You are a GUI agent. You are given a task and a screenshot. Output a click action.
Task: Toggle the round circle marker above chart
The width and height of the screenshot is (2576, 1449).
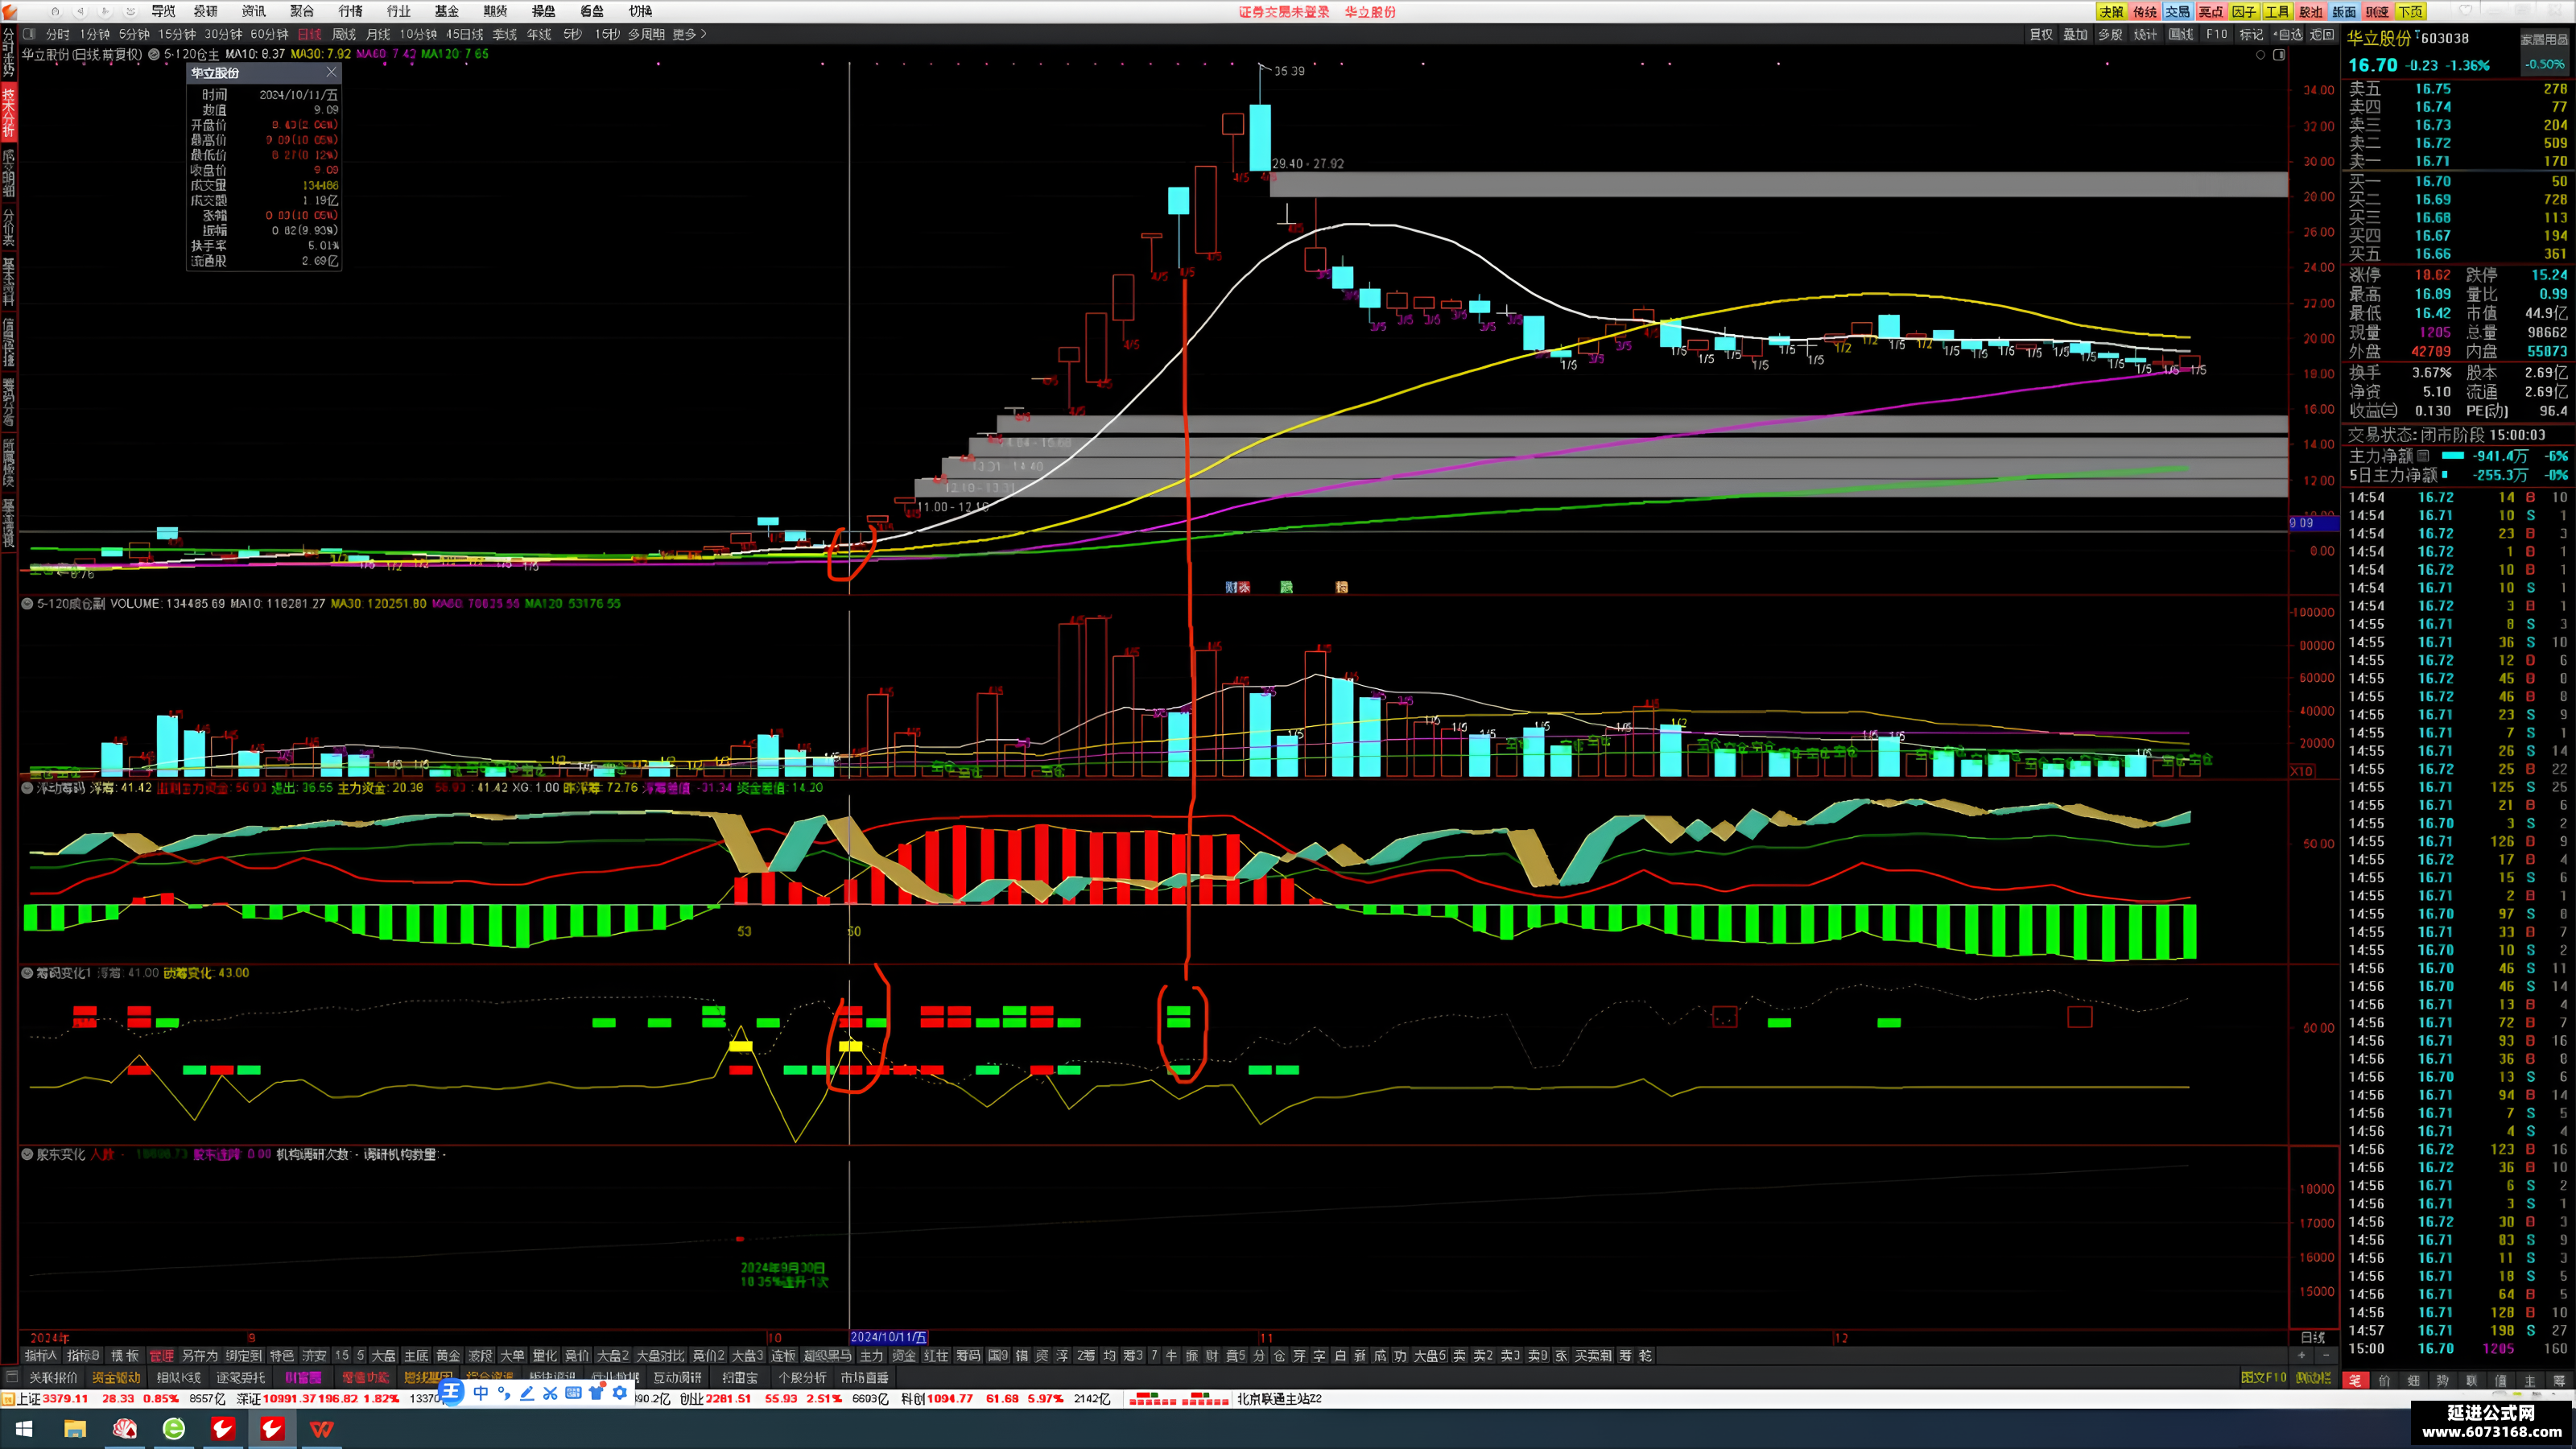click(x=2260, y=55)
